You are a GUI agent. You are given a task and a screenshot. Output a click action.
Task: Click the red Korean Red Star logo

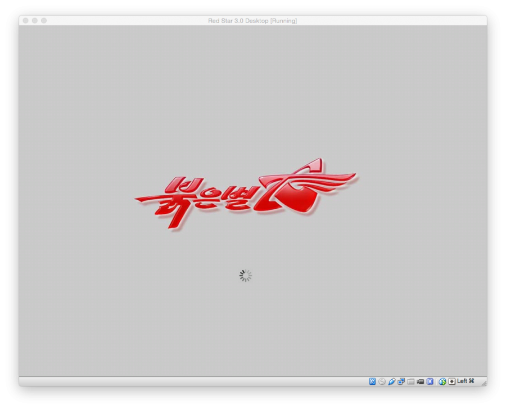(225, 197)
